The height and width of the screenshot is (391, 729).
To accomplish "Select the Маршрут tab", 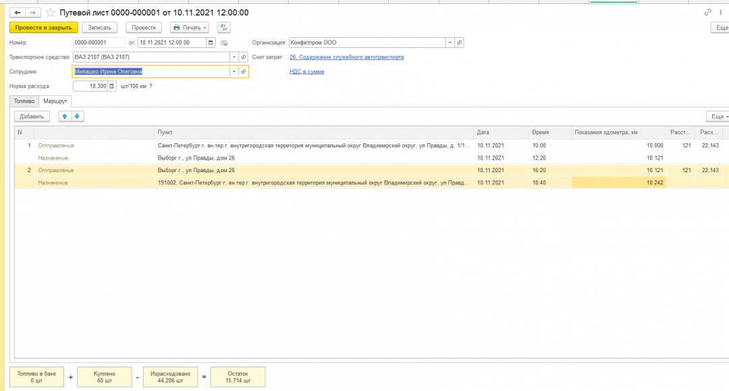I will (x=55, y=101).
